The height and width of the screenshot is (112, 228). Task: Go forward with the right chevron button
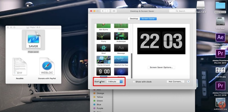point(107,11)
